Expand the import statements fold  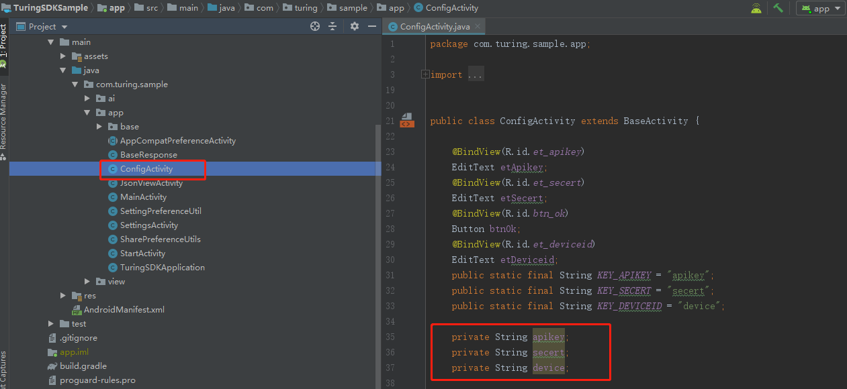pyautogui.click(x=425, y=74)
